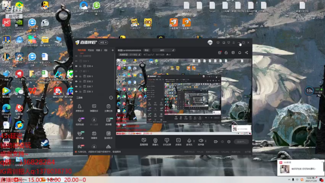Screen dimensions: 325x183
Task: Open 歌词助手 tool
Action: [108, 135]
